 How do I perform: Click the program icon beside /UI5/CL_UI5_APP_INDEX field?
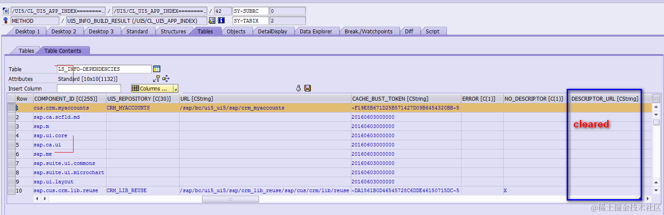click(6, 11)
